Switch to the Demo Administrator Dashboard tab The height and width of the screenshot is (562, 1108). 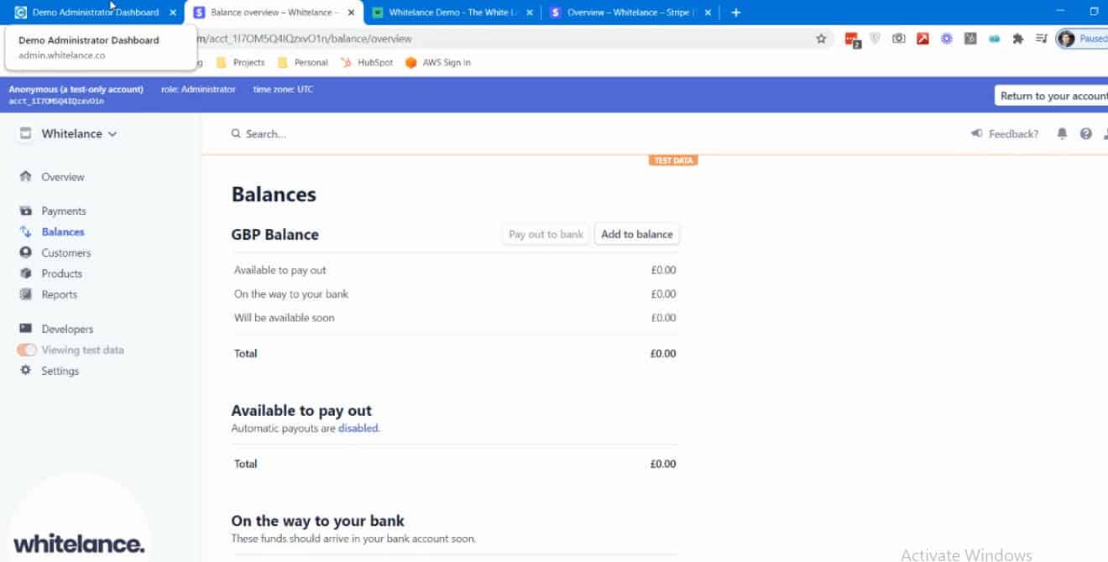[95, 13]
